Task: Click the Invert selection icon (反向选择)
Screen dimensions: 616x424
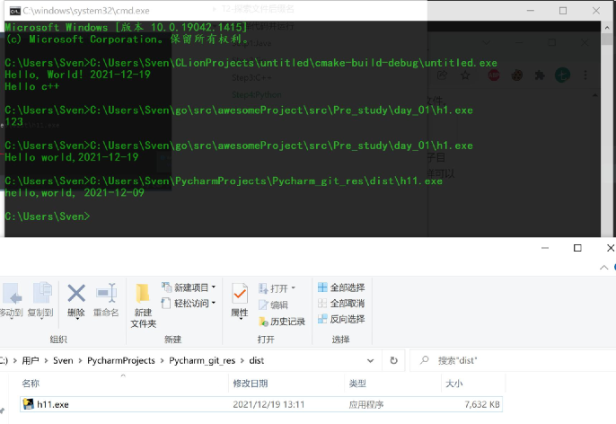Action: pos(322,319)
